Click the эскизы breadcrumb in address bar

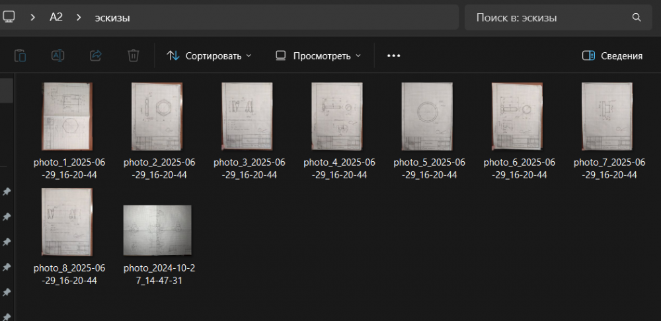coord(112,18)
